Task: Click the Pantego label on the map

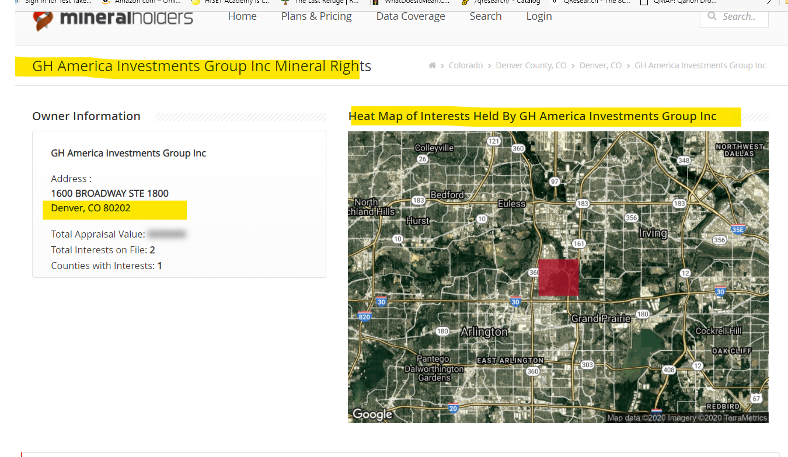Action: click(434, 359)
